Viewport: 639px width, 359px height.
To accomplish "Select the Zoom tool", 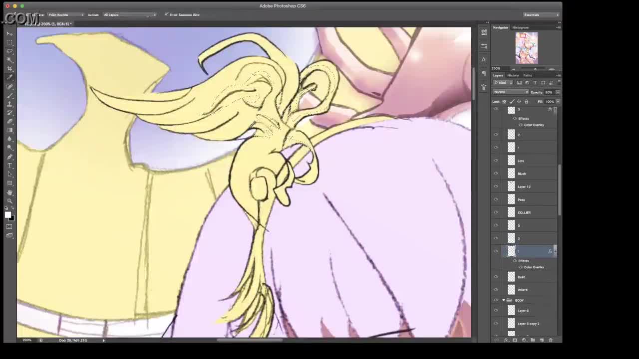I will coord(9,201).
